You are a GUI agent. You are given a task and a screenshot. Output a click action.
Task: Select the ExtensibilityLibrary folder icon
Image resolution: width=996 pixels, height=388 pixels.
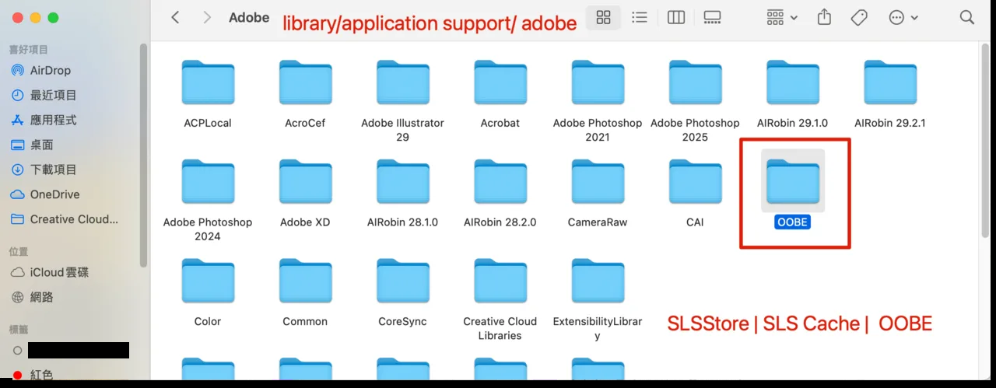pos(598,281)
